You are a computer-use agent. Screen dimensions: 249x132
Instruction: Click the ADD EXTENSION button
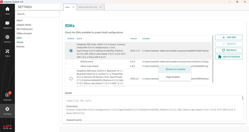pyautogui.click(x=229, y=57)
